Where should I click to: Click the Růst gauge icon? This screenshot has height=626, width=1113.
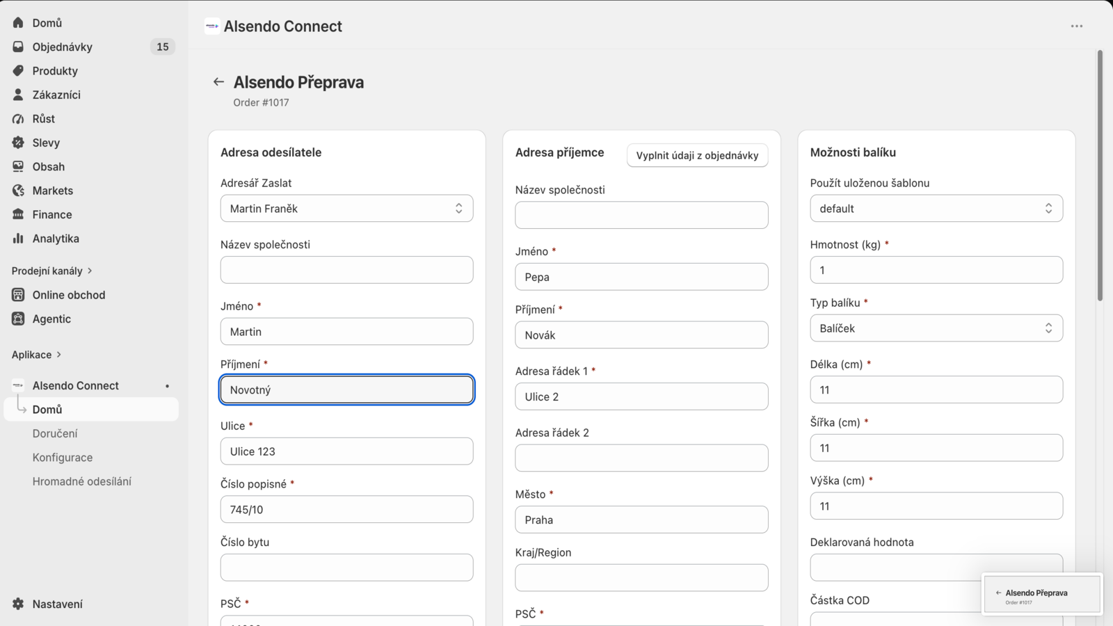pos(18,119)
